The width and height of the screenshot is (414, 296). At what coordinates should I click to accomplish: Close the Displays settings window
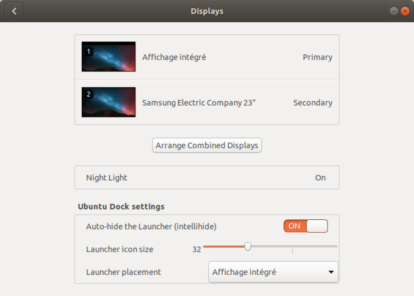click(405, 11)
